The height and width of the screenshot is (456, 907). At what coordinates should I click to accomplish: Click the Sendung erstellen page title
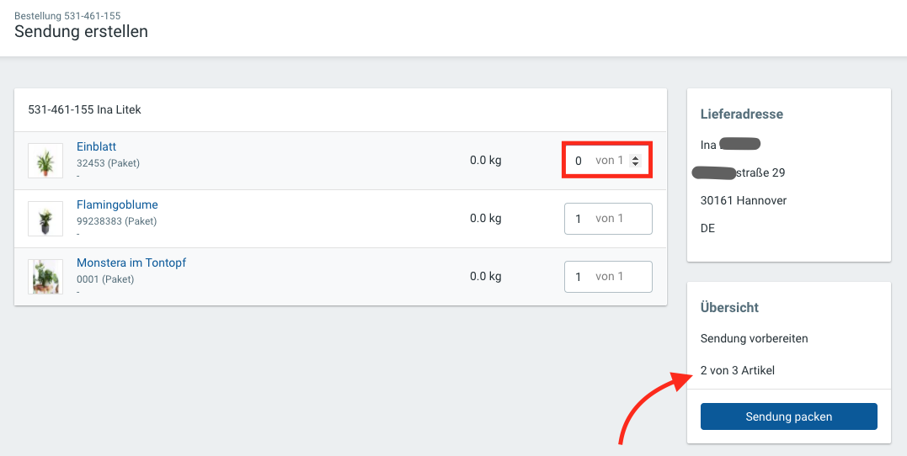click(81, 31)
